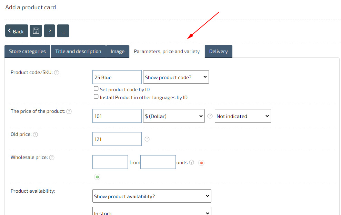The image size is (341, 215).
Task: Expand the $ (Dollar) currency dropdown
Action: point(174,116)
